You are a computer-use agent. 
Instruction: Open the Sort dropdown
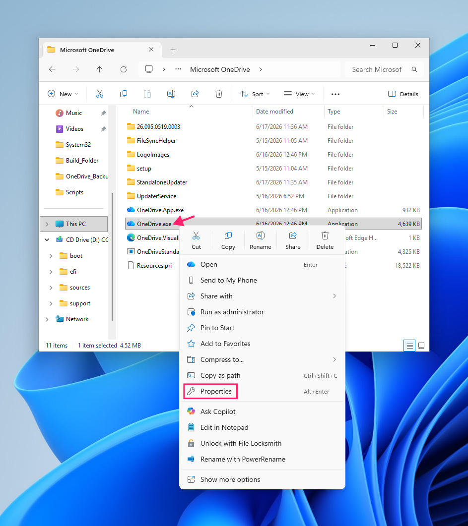(255, 94)
